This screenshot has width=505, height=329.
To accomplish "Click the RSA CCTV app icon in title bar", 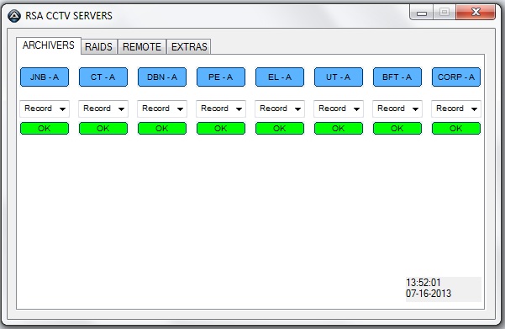I will [14, 15].
